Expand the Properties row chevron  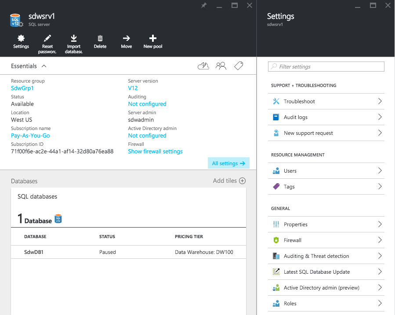380,224
